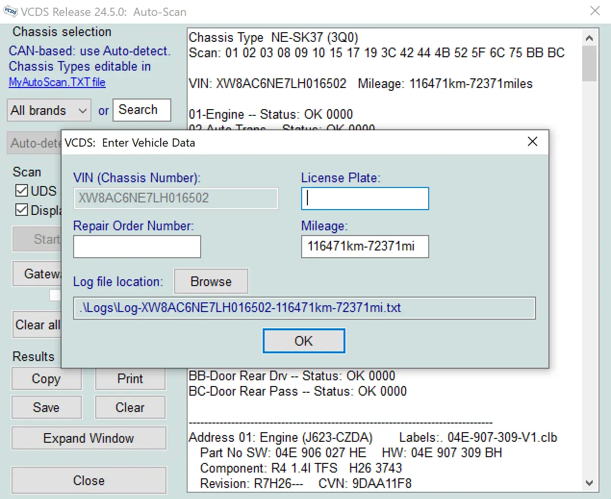Click the Start button under Scan
The image size is (611, 499).
coord(38,239)
